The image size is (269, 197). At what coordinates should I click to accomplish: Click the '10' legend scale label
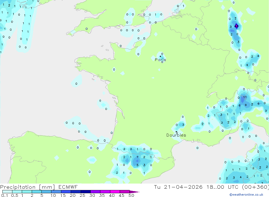pyautogui.click(x=53, y=195)
